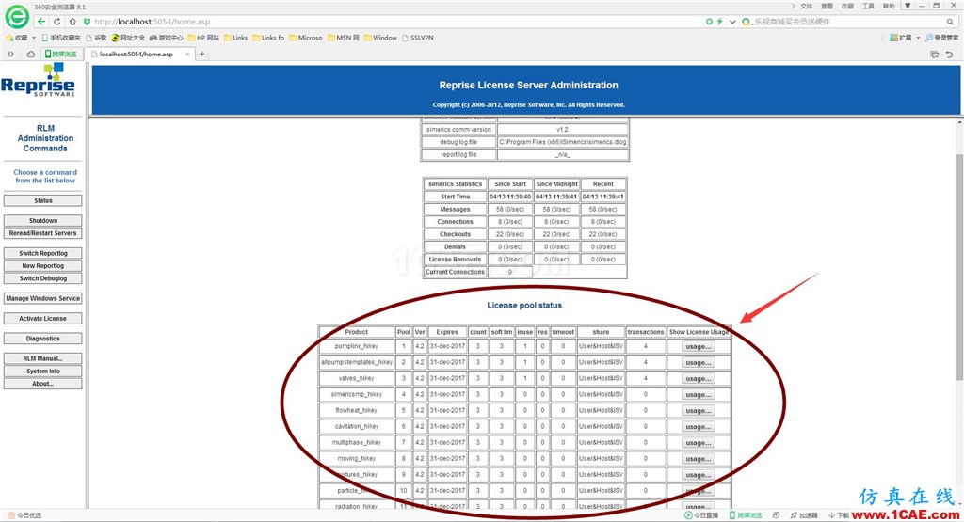Click the green gear icon in address bar
The height and width of the screenshot is (522, 964).
point(709,22)
